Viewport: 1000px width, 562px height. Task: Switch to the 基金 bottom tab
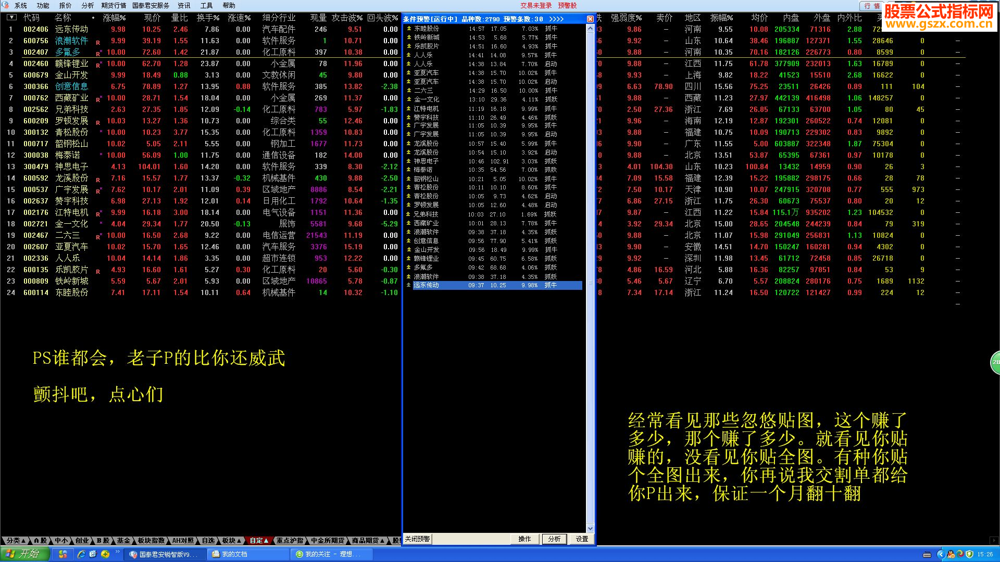(123, 541)
